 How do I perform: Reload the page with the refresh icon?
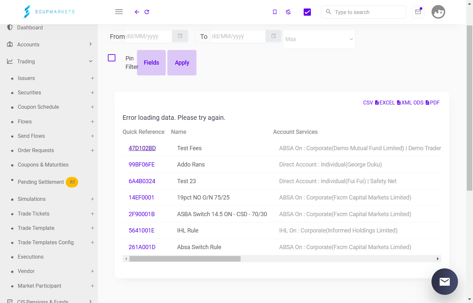pos(147,12)
